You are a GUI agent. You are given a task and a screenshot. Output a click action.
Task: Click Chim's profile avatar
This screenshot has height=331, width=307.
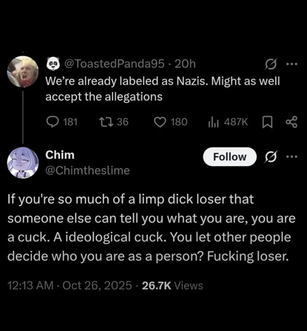point(23,162)
